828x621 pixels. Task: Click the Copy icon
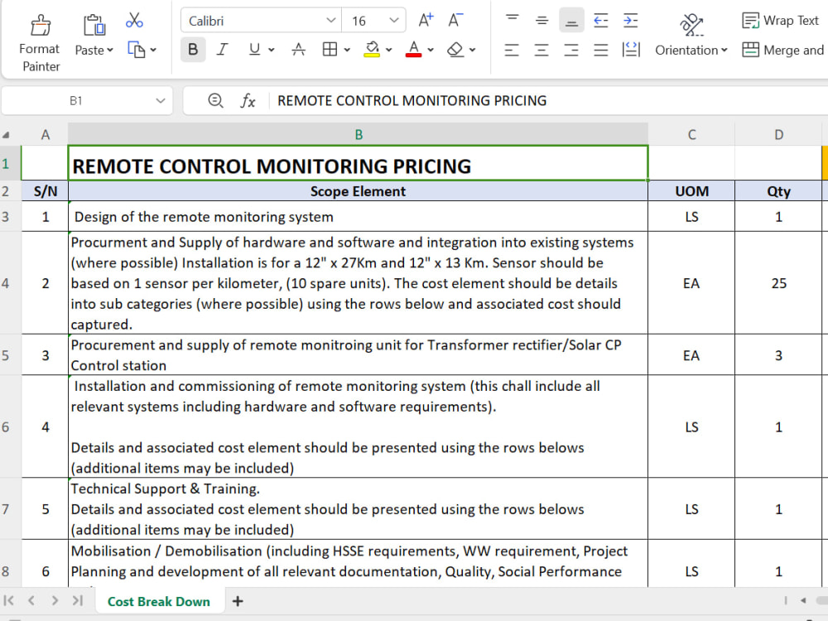pyautogui.click(x=137, y=50)
